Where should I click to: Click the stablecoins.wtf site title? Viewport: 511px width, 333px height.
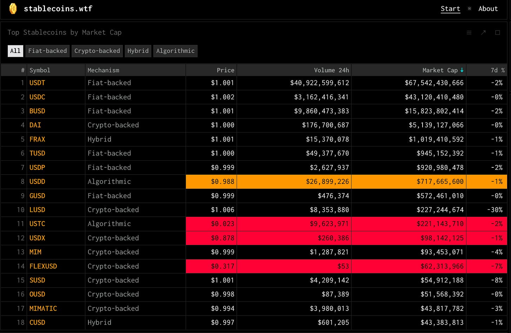(58, 9)
